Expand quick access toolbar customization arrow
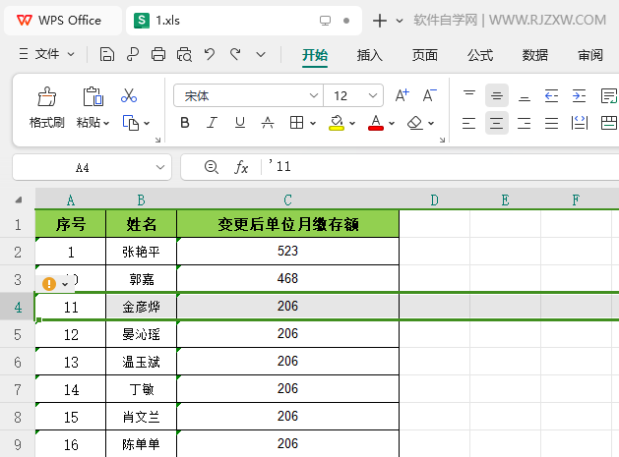 [x=261, y=55]
